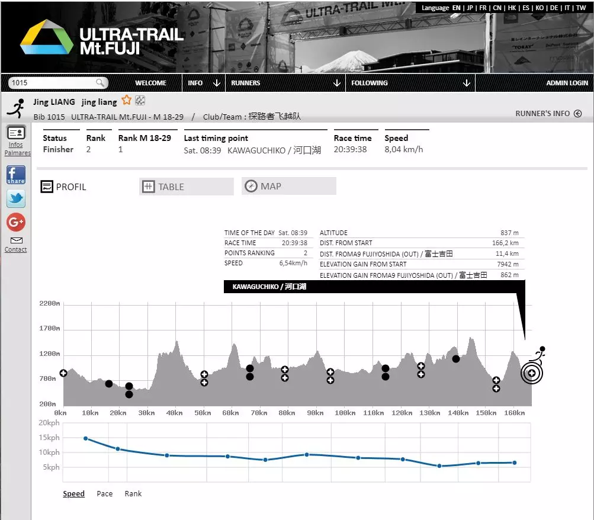Screen dimensions: 594x520
Task: Expand the FOLLOWING dropdown arrow
Action: point(467,83)
